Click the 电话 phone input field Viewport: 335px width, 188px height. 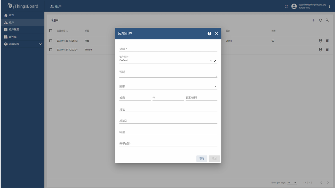click(x=168, y=132)
